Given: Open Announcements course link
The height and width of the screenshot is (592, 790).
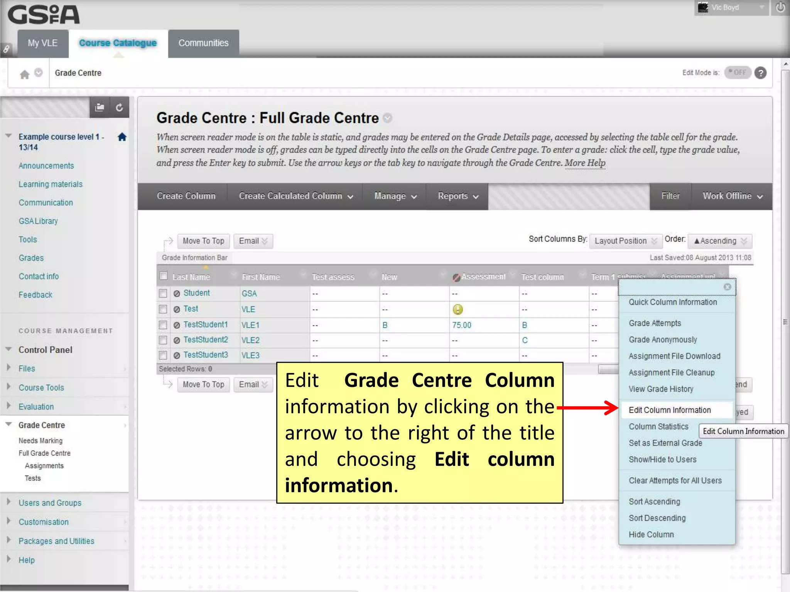Looking at the screenshot, I should 46,166.
